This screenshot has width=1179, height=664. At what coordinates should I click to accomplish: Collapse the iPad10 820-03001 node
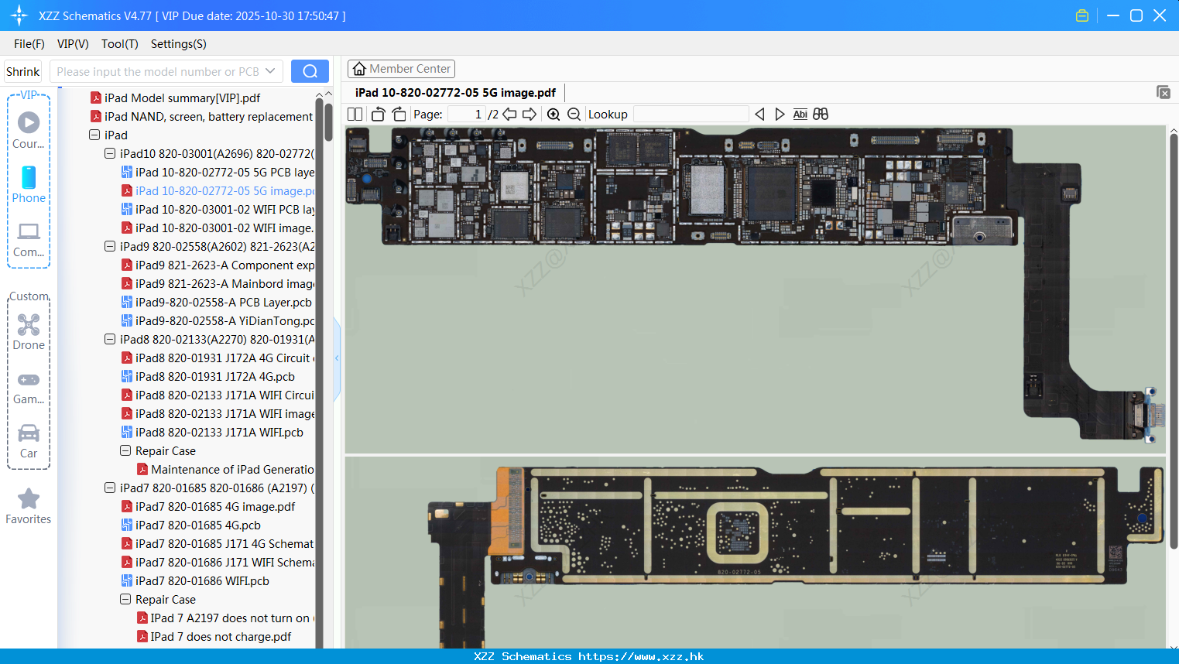click(110, 153)
